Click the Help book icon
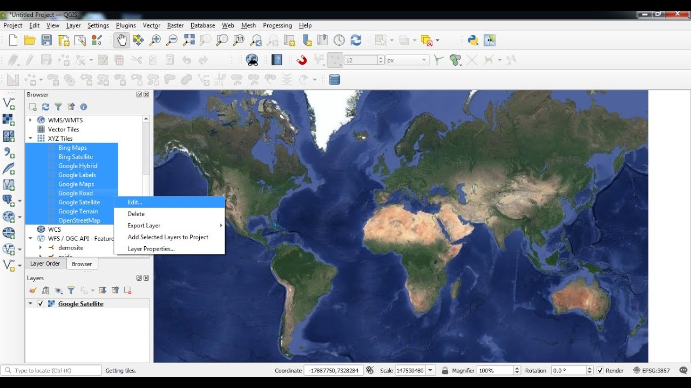The image size is (691, 388). pyautogui.click(x=277, y=60)
